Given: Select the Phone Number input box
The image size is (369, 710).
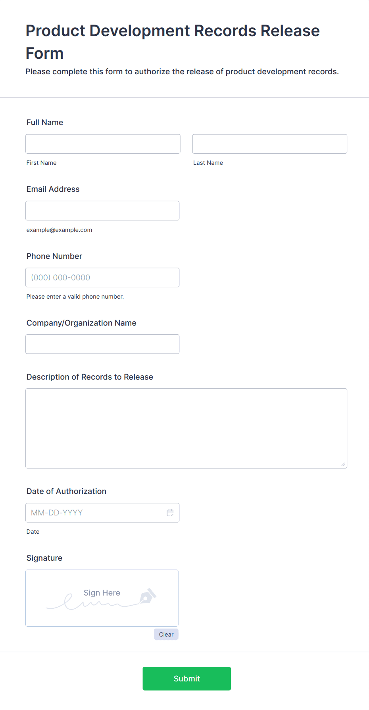Looking at the screenshot, I should pyautogui.click(x=102, y=278).
